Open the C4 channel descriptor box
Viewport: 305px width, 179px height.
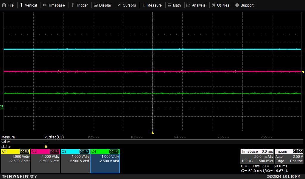coord(105,161)
